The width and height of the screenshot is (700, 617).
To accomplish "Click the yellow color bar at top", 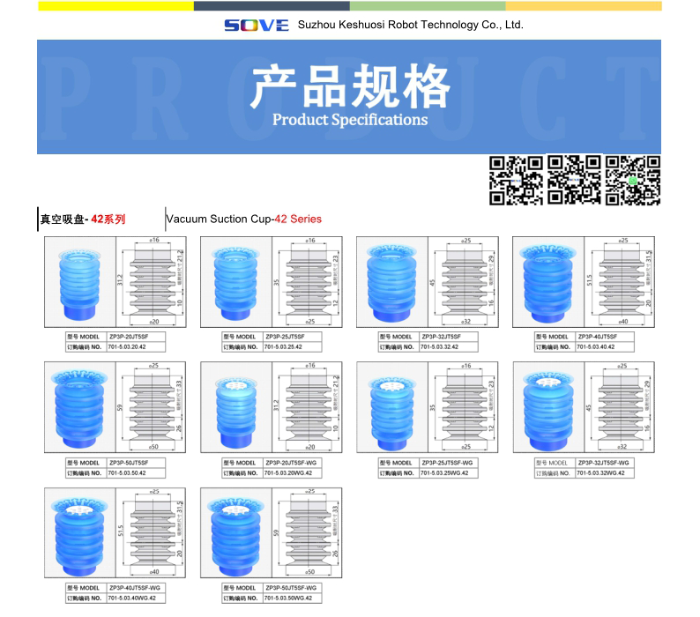I will [x=115, y=5].
